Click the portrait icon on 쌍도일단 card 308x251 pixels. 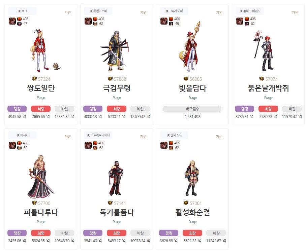click(12, 21)
